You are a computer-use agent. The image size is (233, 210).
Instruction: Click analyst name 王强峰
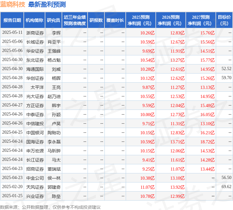[x=54, y=51]
